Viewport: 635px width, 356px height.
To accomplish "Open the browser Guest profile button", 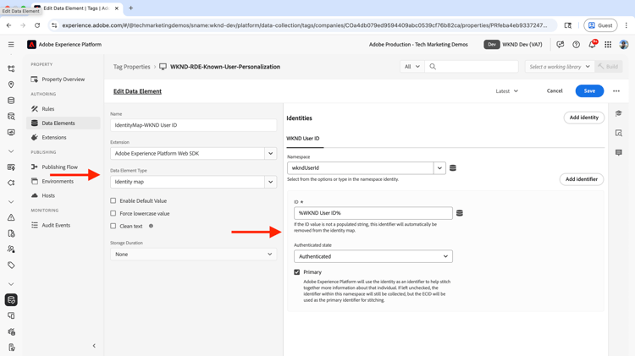I will [600, 25].
